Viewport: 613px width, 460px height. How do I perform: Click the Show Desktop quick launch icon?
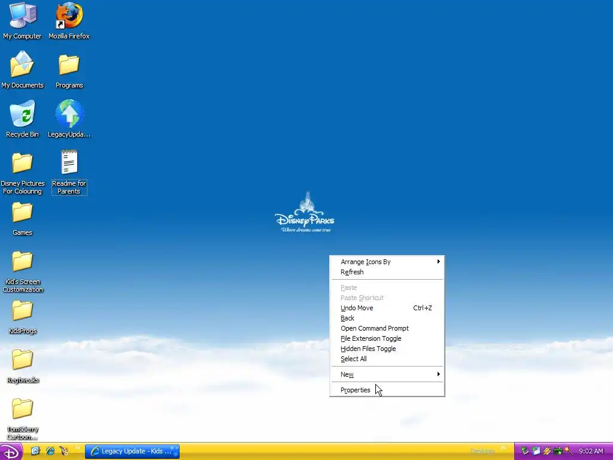pyautogui.click(x=35, y=451)
